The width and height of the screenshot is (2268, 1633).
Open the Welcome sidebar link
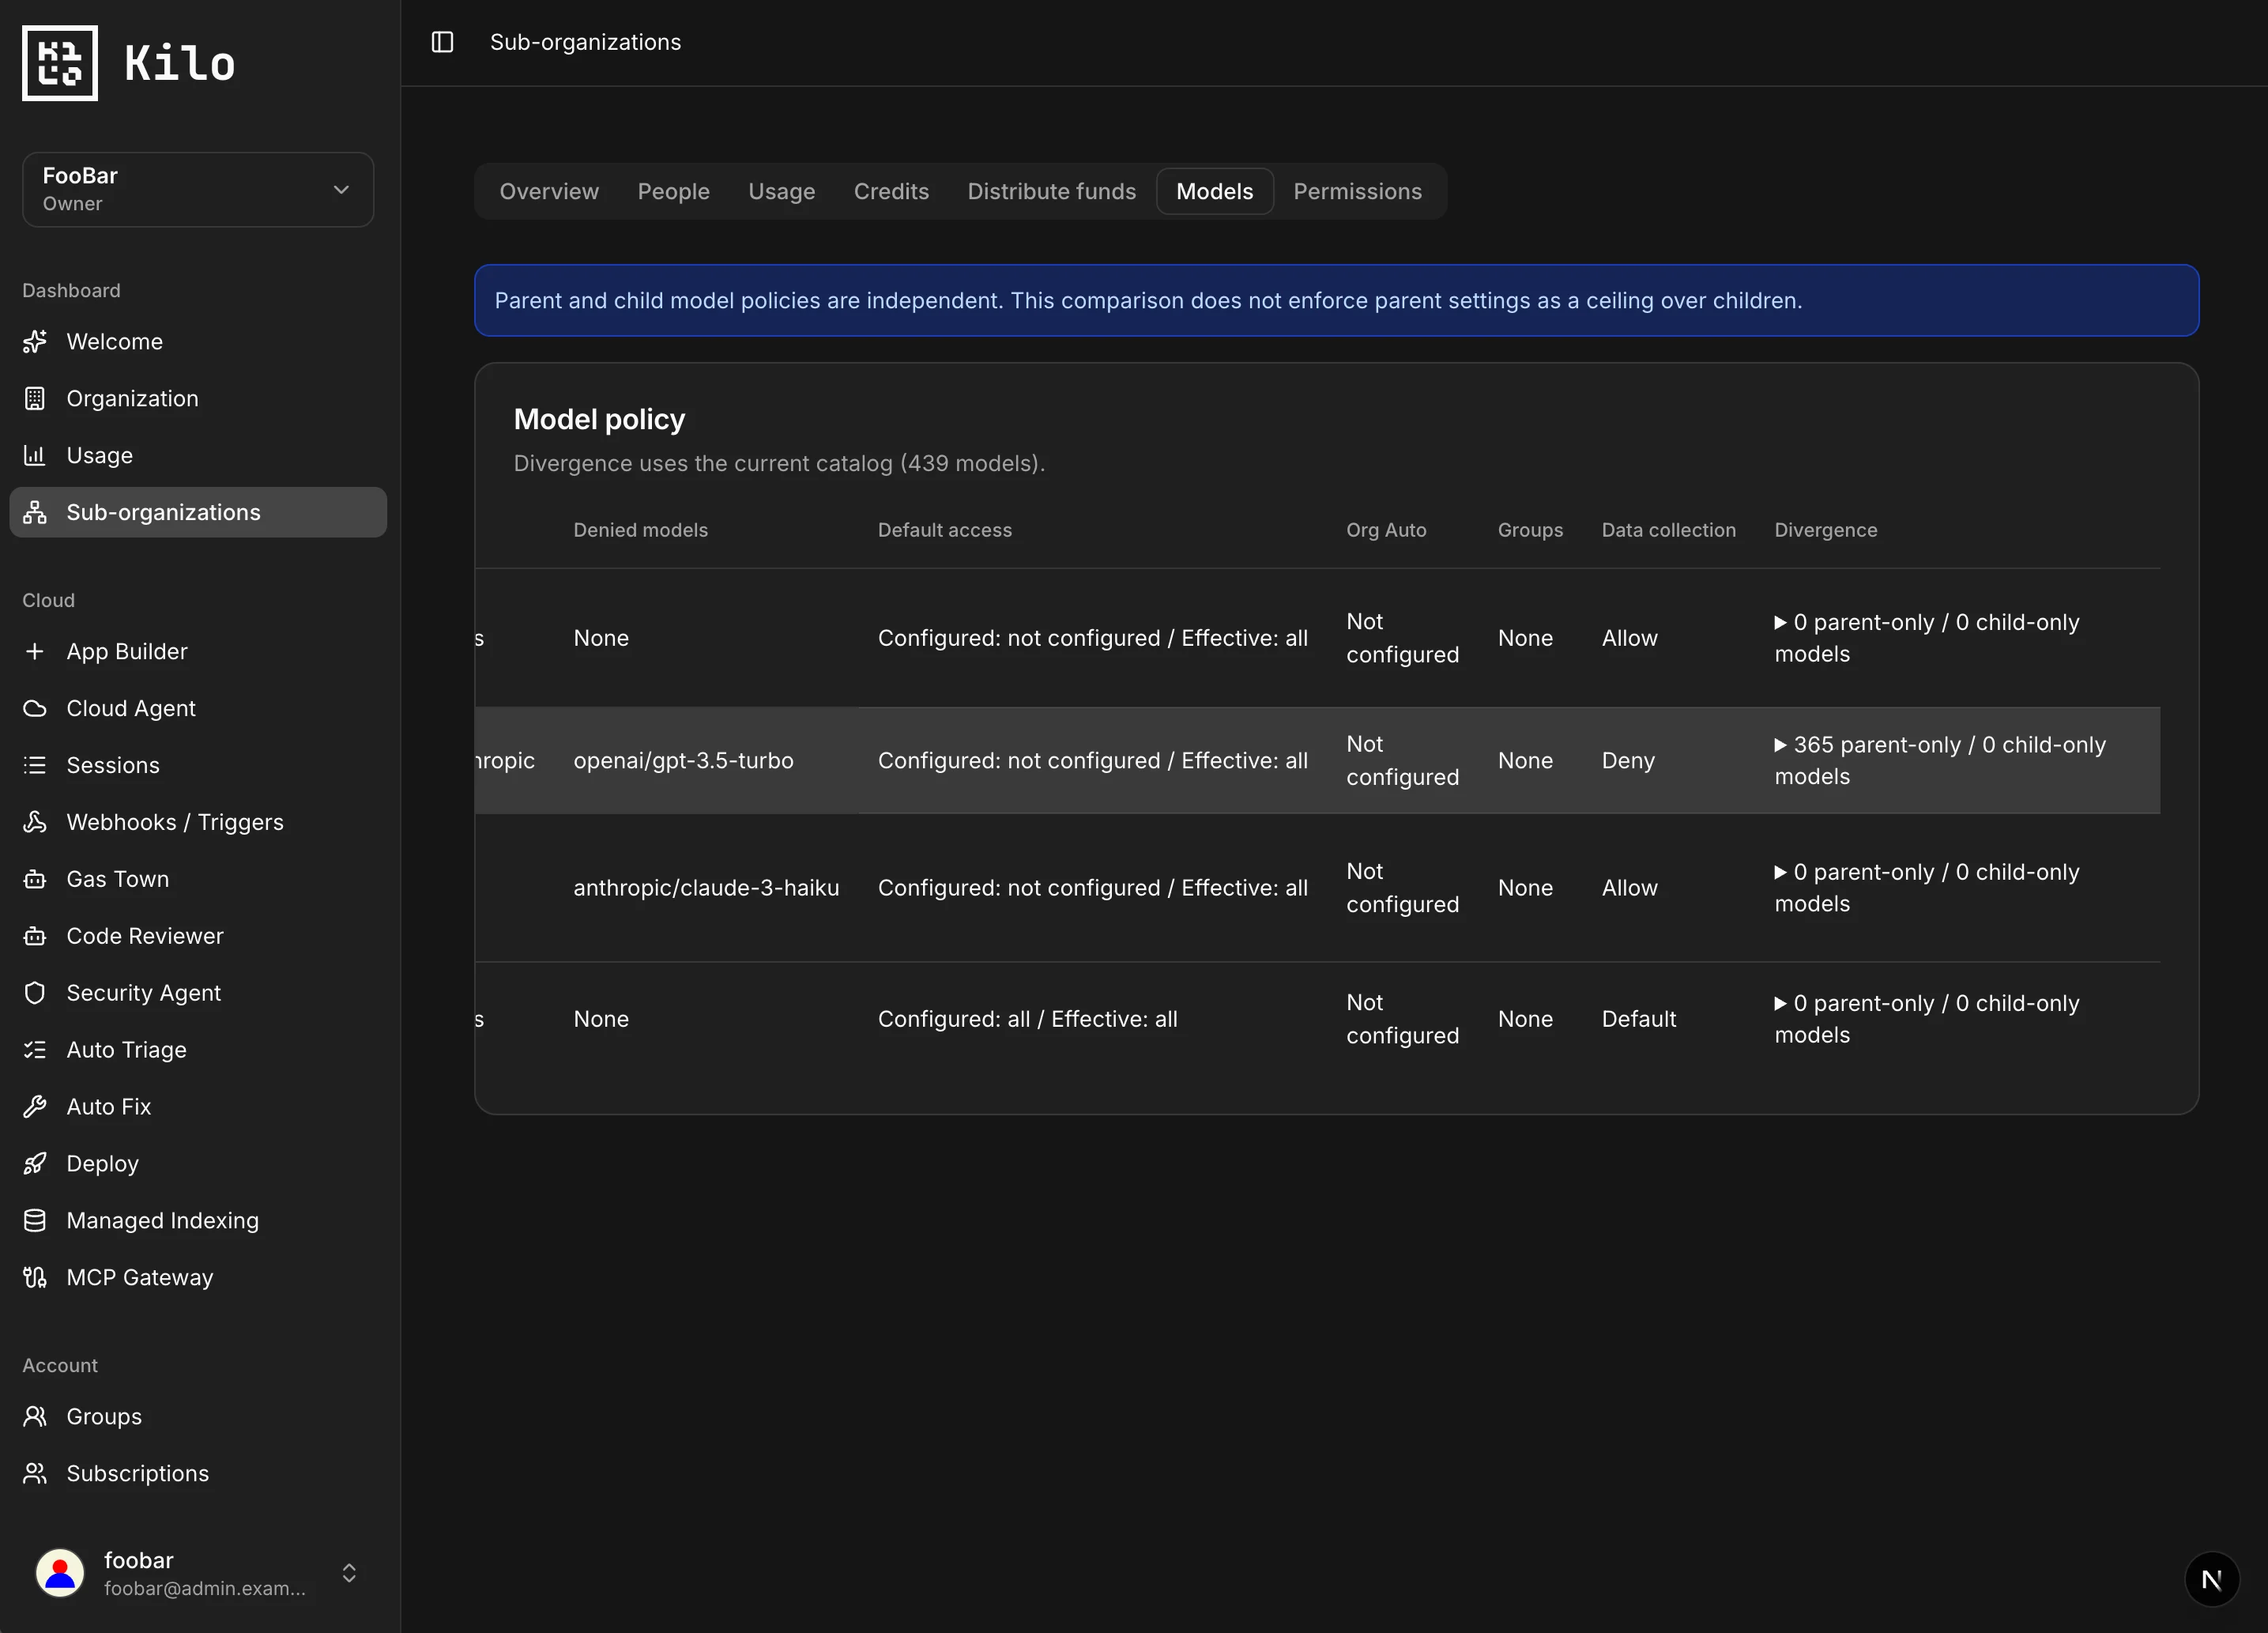coord(198,341)
